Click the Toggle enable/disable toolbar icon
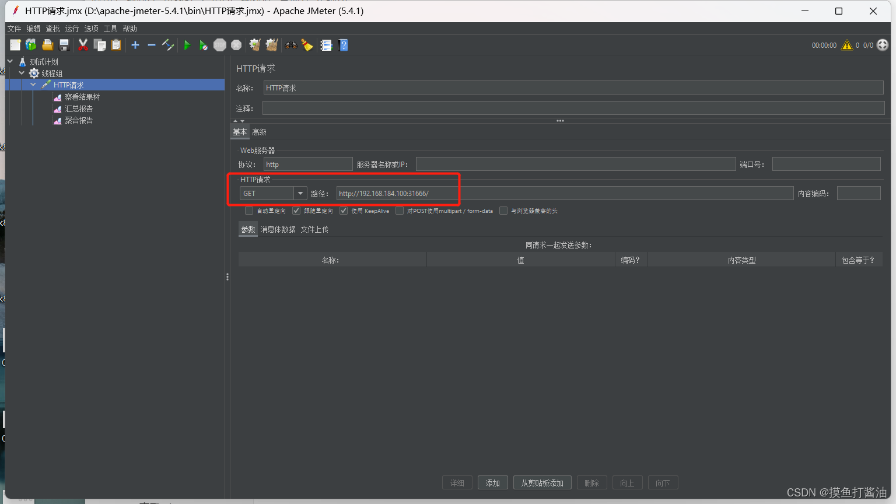896x504 pixels. coord(168,45)
